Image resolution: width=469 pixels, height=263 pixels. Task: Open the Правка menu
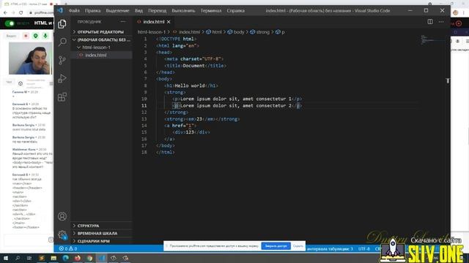pyautogui.click(x=92, y=10)
